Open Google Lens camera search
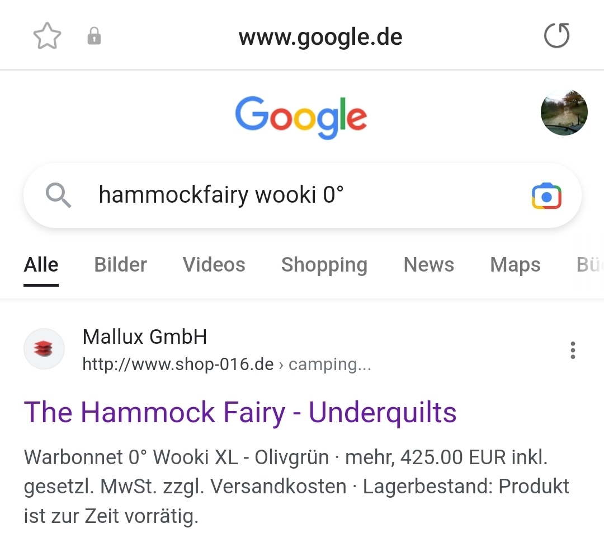Screen dimensions: 604x537 point(546,196)
